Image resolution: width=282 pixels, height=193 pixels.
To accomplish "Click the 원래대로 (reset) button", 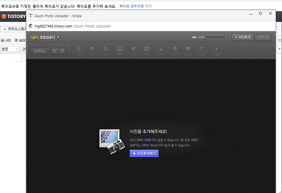I will pyautogui.click(x=40, y=51).
